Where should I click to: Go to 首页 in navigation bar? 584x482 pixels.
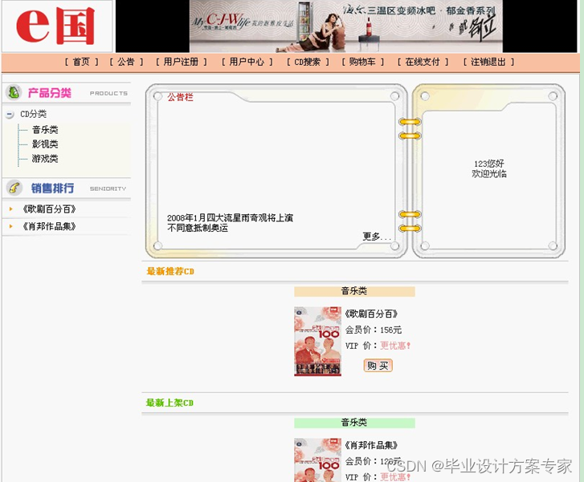click(x=81, y=62)
